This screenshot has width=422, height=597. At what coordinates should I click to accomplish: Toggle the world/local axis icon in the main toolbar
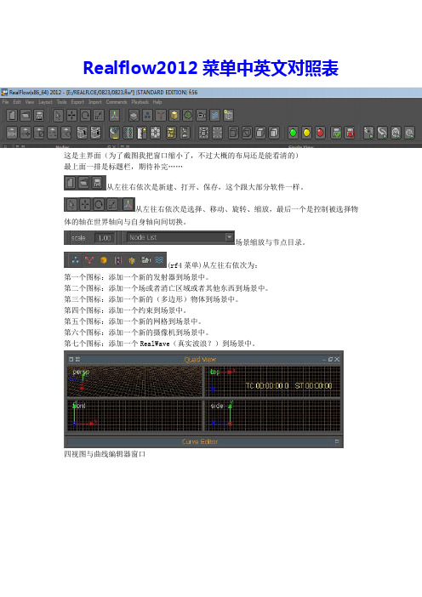tap(114, 115)
